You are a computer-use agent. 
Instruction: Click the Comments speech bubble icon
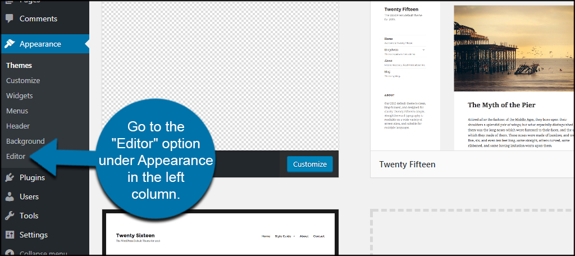pyautogui.click(x=10, y=19)
